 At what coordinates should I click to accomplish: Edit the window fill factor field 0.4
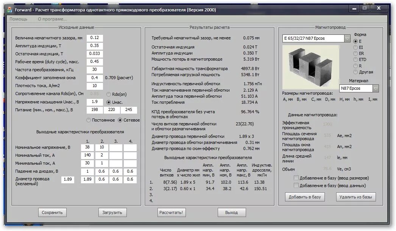pos(95,78)
